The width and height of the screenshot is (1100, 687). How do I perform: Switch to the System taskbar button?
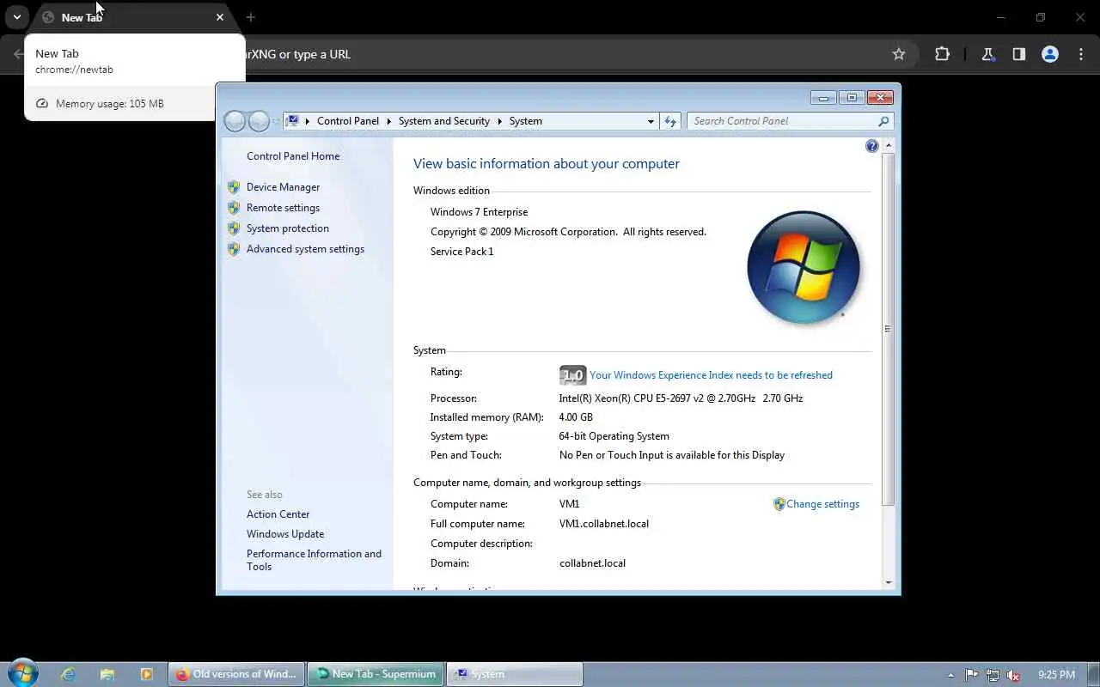click(515, 674)
